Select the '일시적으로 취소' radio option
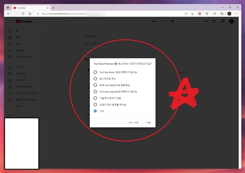Viewport: 245px width, 173px height. [x=95, y=79]
